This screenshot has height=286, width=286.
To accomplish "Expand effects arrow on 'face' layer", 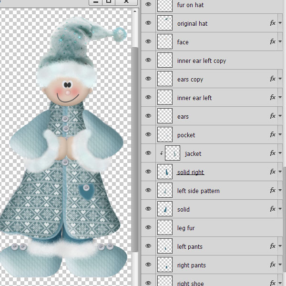I will point(280,41).
